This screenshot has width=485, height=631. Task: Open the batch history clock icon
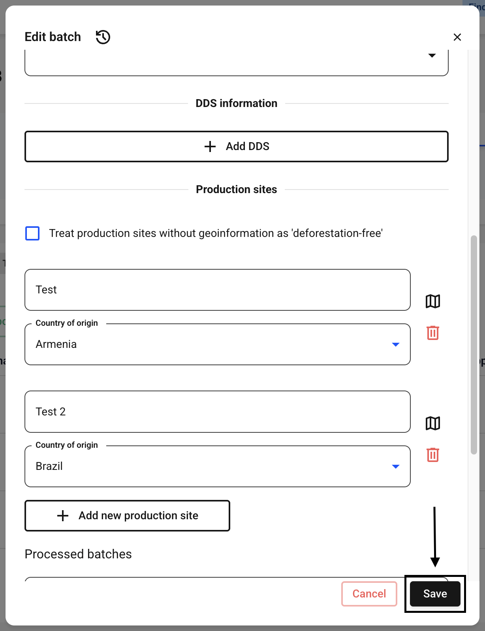(x=103, y=37)
